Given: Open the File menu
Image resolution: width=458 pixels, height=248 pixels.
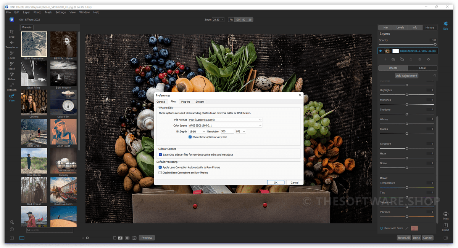Looking at the screenshot, I should [x=8, y=12].
